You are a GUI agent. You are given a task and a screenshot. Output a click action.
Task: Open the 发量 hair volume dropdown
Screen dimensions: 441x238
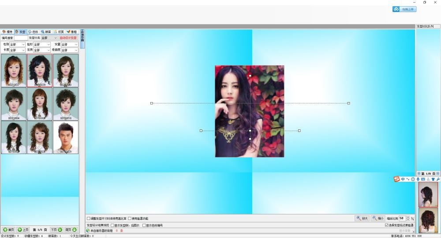(x=70, y=44)
